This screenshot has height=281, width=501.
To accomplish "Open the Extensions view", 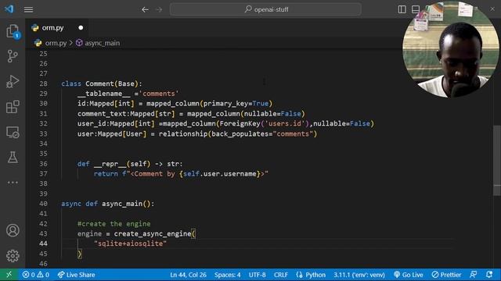I will (x=13, y=107).
